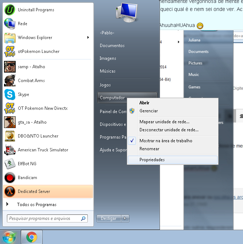
Task: Launch the otPokemon Launcher icon
Action: coord(9,51)
